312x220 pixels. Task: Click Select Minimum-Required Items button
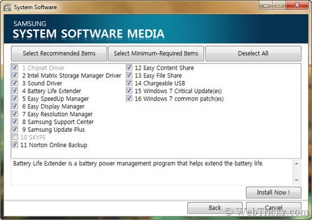[156, 53]
